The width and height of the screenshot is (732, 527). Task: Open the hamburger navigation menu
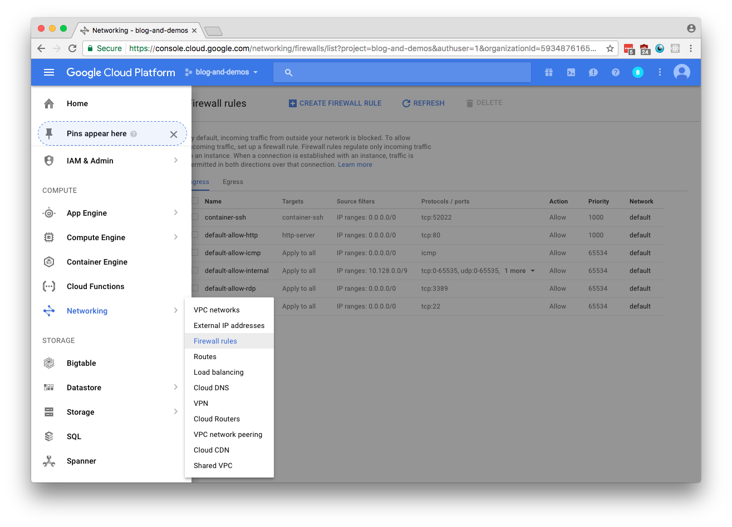pyautogui.click(x=49, y=72)
